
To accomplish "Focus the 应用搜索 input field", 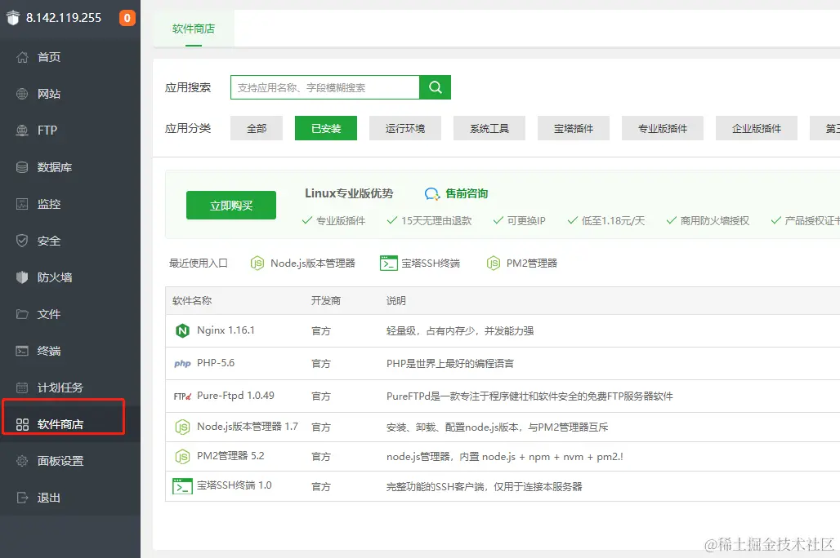I will click(324, 87).
